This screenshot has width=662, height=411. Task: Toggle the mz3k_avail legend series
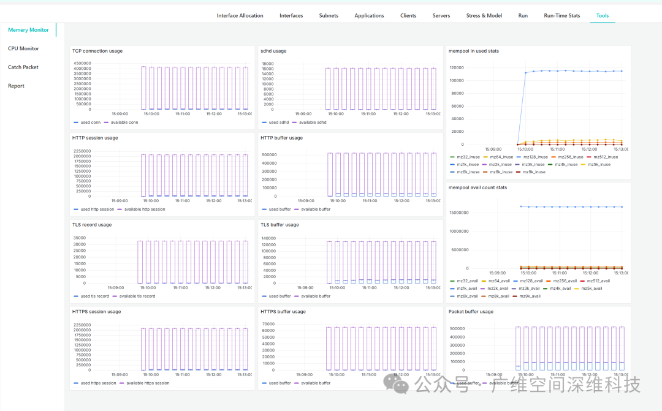coord(526,288)
